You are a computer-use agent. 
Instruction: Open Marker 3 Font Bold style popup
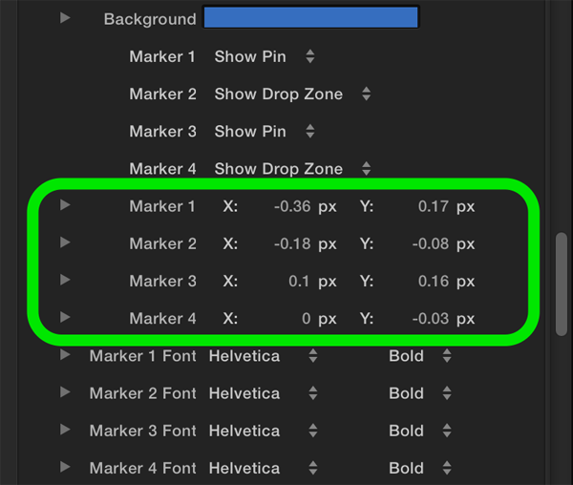click(420, 431)
